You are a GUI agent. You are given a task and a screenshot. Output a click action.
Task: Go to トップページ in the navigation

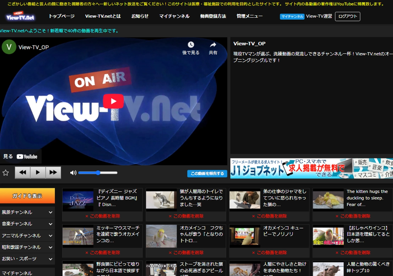click(x=62, y=16)
